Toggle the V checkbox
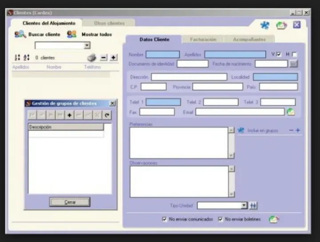 279,54
